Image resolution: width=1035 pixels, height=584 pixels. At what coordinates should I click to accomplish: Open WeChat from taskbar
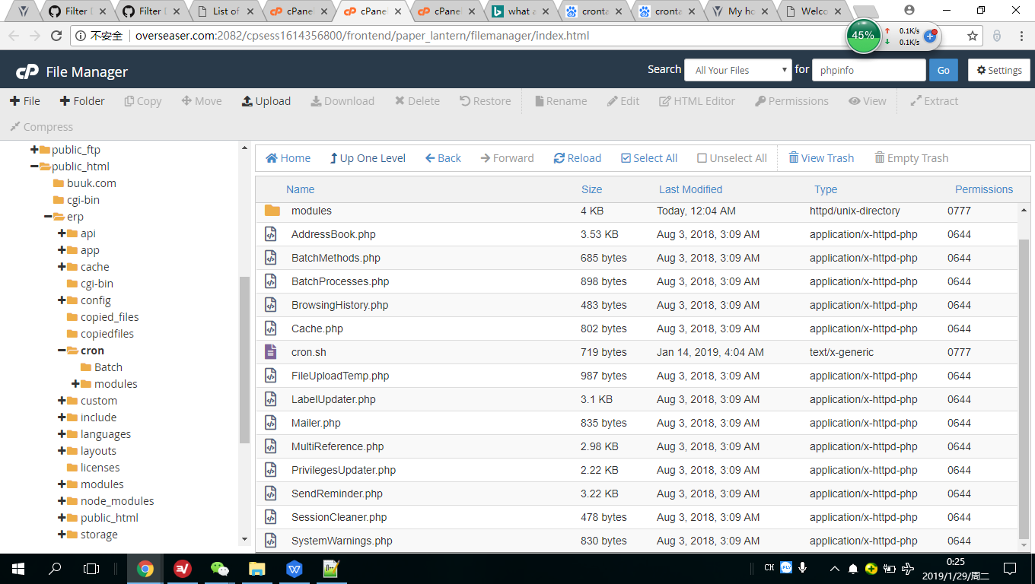[x=219, y=568]
